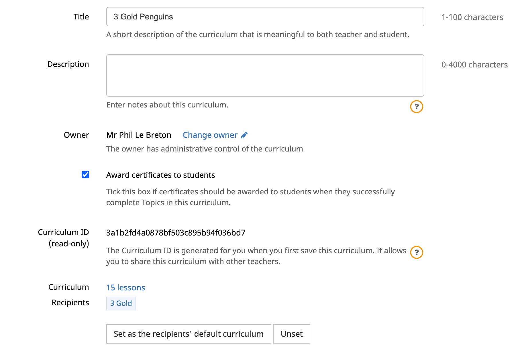The width and height of the screenshot is (526, 347).
Task: Follow the Change owner link
Action: (x=210, y=135)
